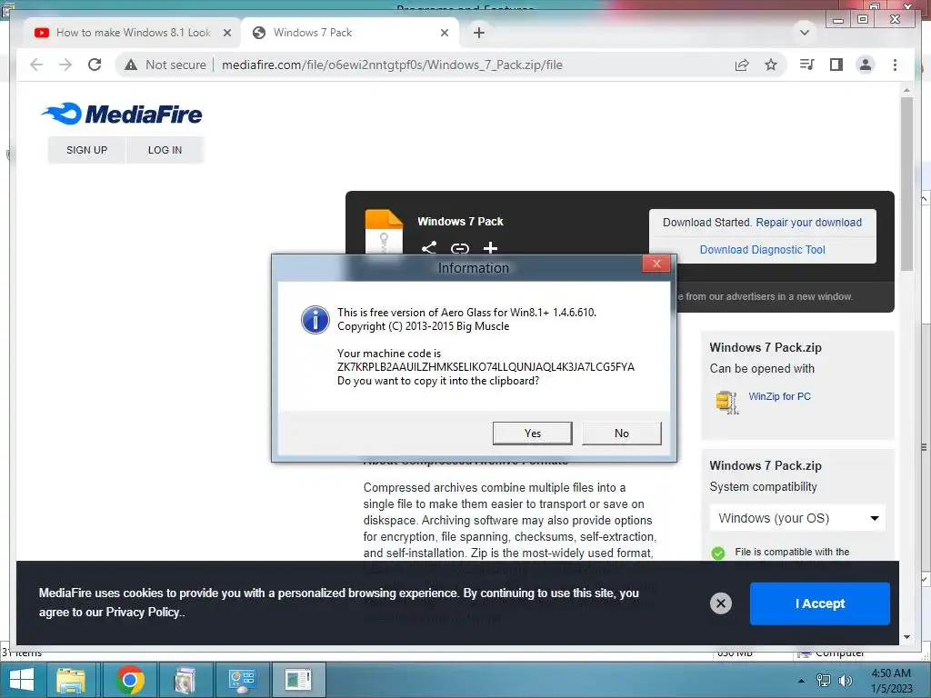Reload the MediaFire page
This screenshot has height=698, width=931.
tap(95, 65)
